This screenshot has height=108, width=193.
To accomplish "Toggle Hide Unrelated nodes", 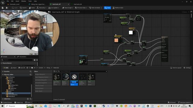I will click(x=94, y=8).
